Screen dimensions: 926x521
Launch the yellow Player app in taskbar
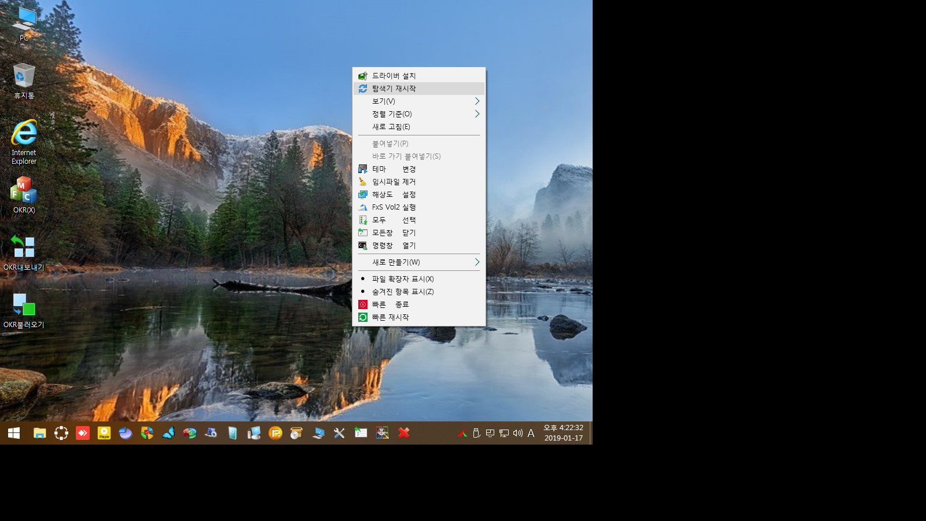tap(104, 433)
